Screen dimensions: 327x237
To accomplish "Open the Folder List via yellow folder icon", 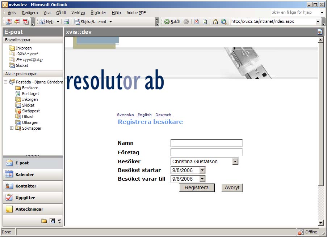I will [x=44, y=221].
